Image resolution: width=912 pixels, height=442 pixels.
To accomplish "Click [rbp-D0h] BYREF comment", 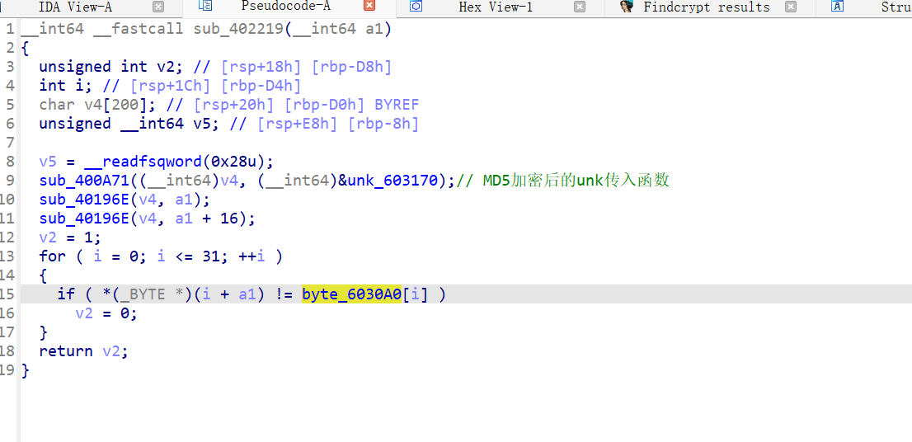I will point(352,105).
